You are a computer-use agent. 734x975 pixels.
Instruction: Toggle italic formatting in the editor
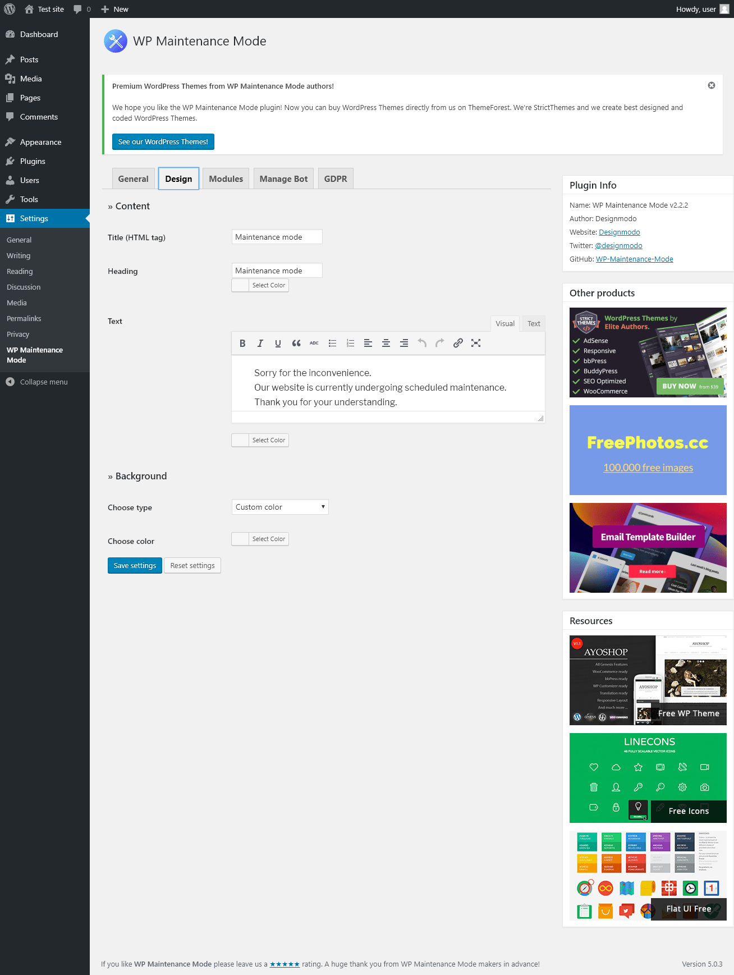pyautogui.click(x=260, y=343)
